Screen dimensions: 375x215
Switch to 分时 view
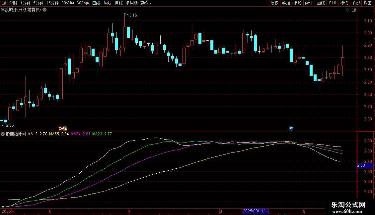13,3
